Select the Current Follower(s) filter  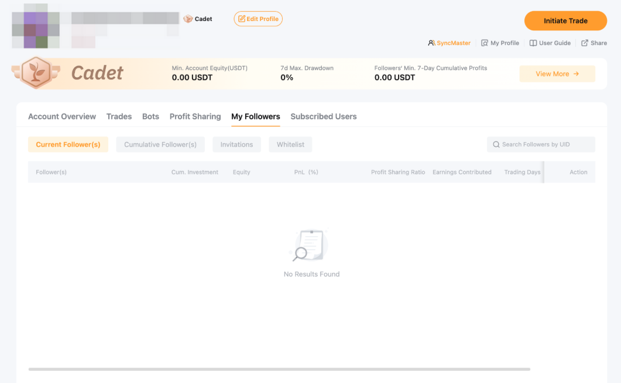click(x=68, y=144)
